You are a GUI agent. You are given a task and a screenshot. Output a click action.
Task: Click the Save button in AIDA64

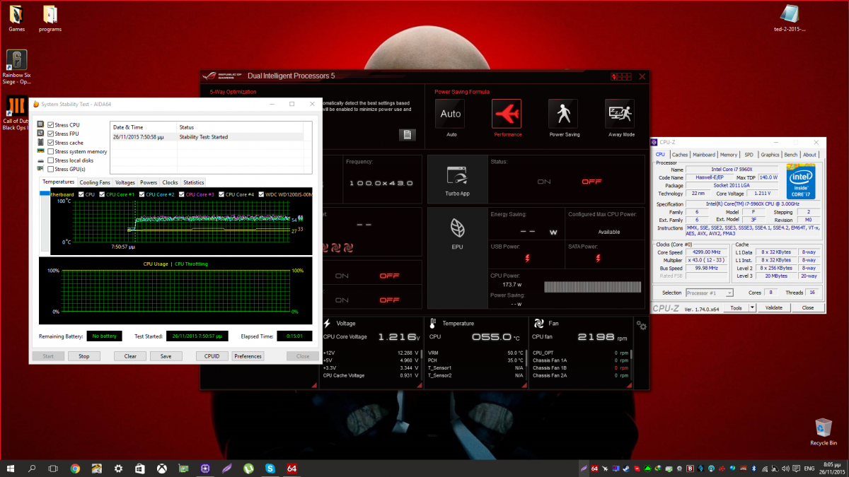166,356
